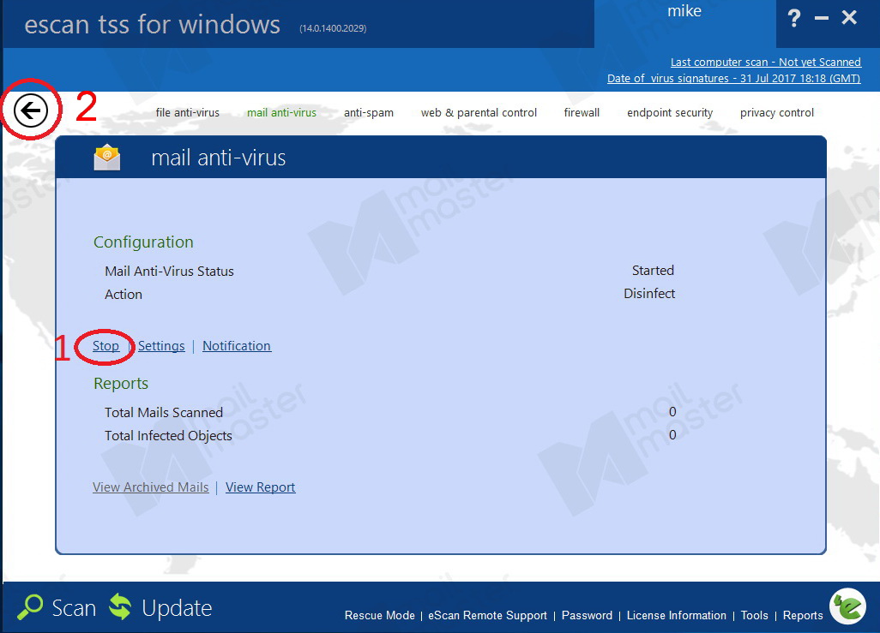
Task: Open help via question mark icon
Action: 793,18
